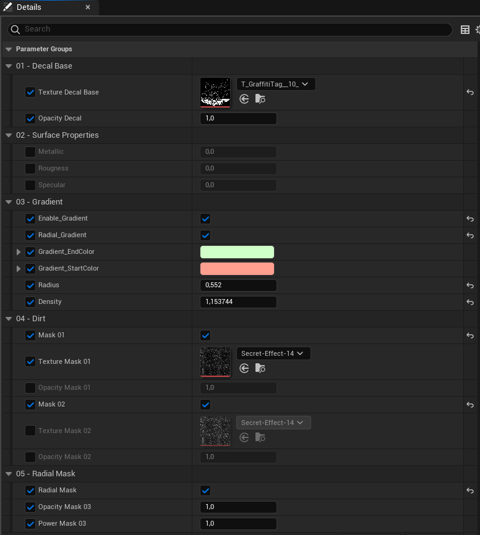Viewport: 480px width, 535px height.
Task: Enable Opacity Mask 02 override
Action: (x=30, y=457)
